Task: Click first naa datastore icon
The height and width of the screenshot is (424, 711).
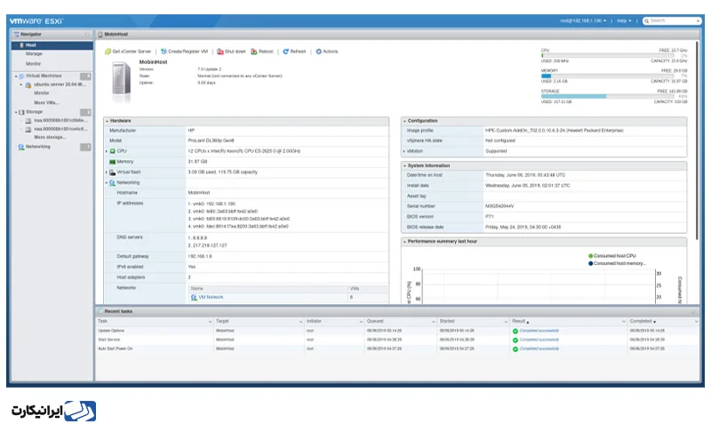Action: (28, 121)
